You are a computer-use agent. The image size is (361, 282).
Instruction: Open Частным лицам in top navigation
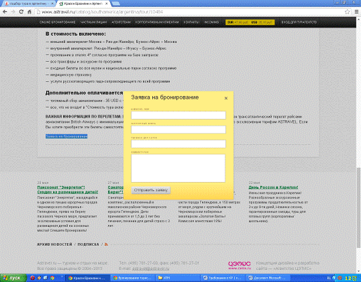click(93, 22)
